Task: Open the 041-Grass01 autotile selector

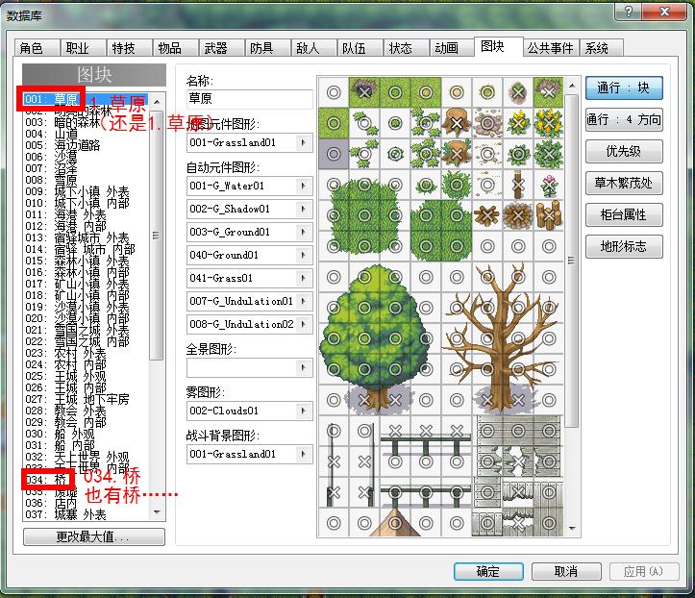Action: [250, 278]
